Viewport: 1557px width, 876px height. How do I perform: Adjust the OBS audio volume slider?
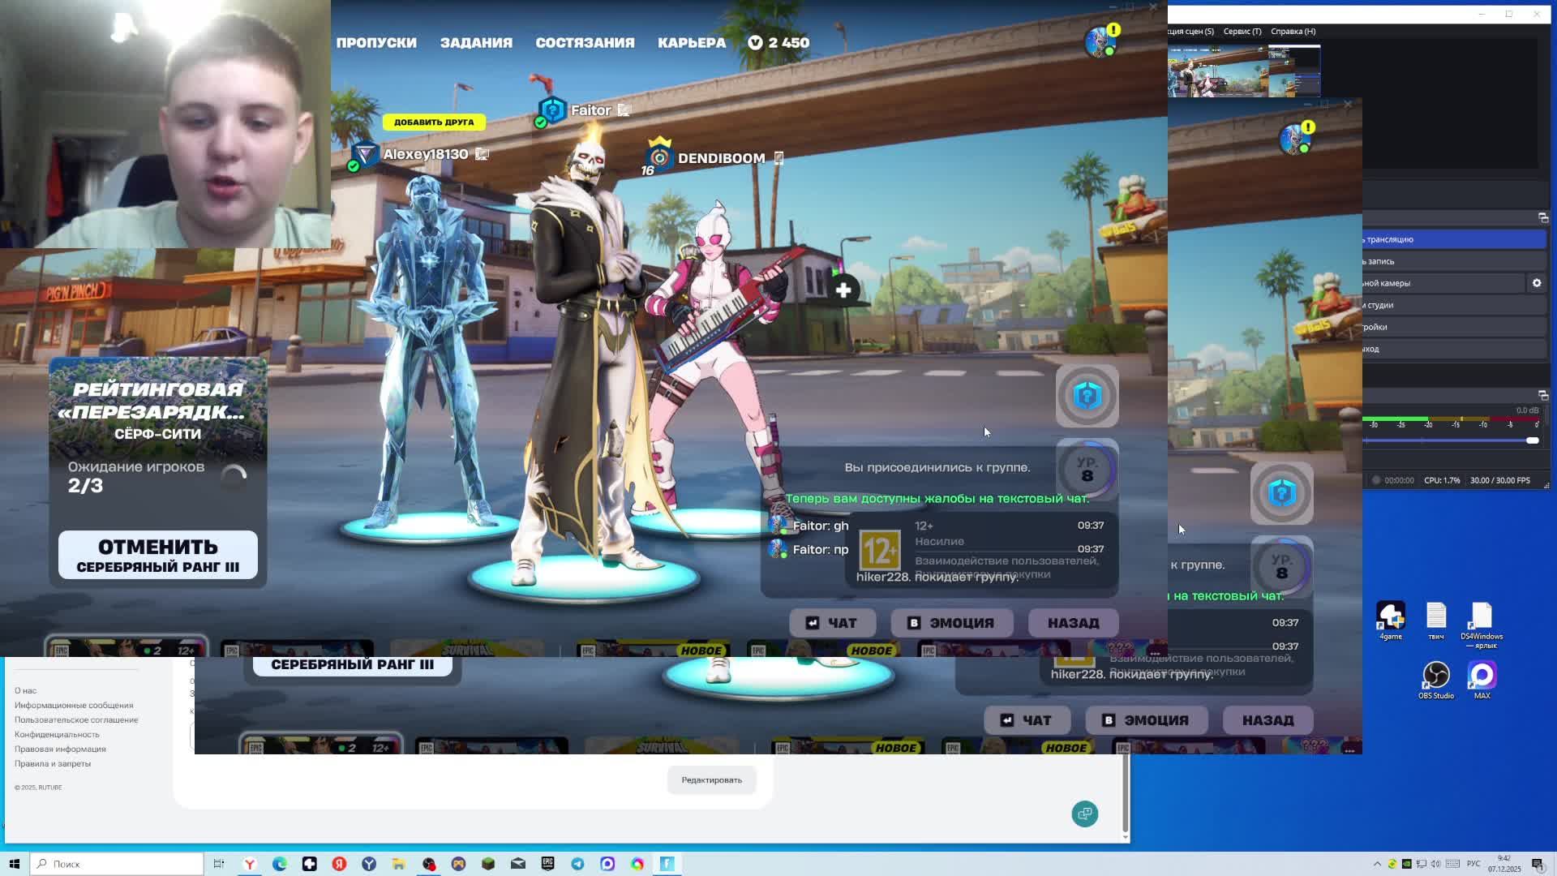[x=1531, y=440]
